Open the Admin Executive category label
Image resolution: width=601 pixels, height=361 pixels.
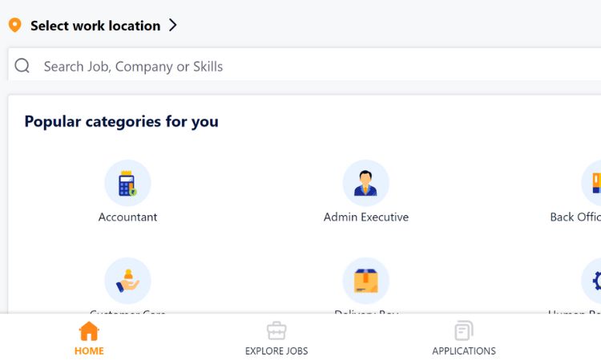(366, 217)
